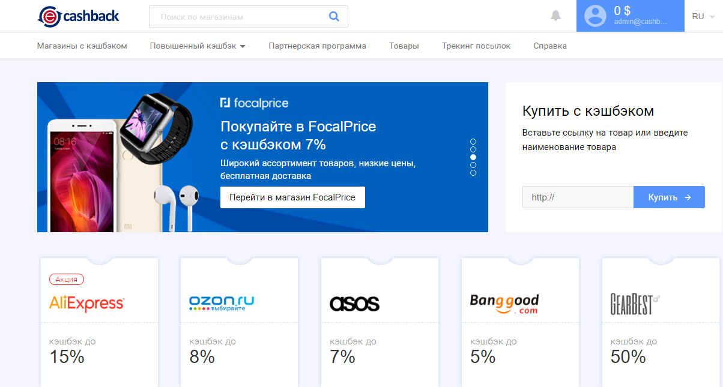Screen dimensions: 723x387
Task: Select the last banner slide dot
Action: (x=473, y=173)
